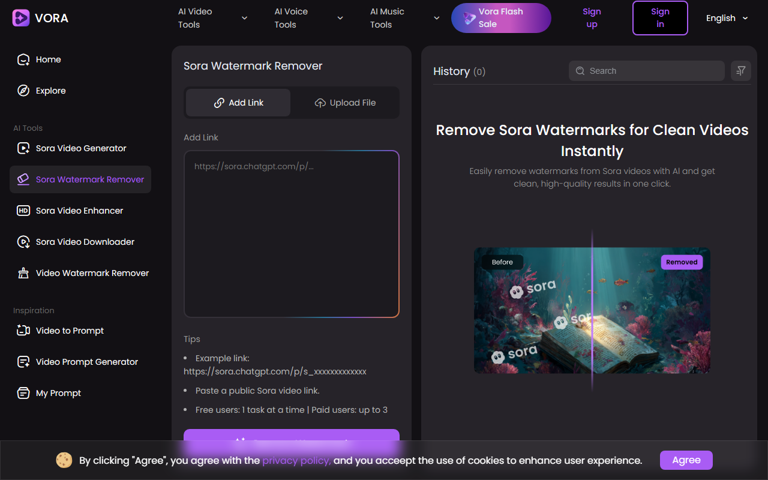Click the Video Prompt Generator icon
Screen dimensions: 768x480
point(23,362)
